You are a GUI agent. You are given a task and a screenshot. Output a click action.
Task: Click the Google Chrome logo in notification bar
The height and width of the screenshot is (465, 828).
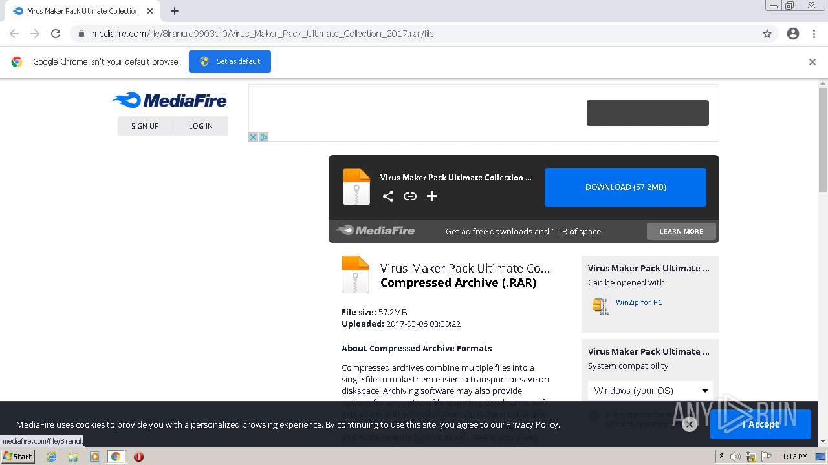pyautogui.click(x=17, y=62)
